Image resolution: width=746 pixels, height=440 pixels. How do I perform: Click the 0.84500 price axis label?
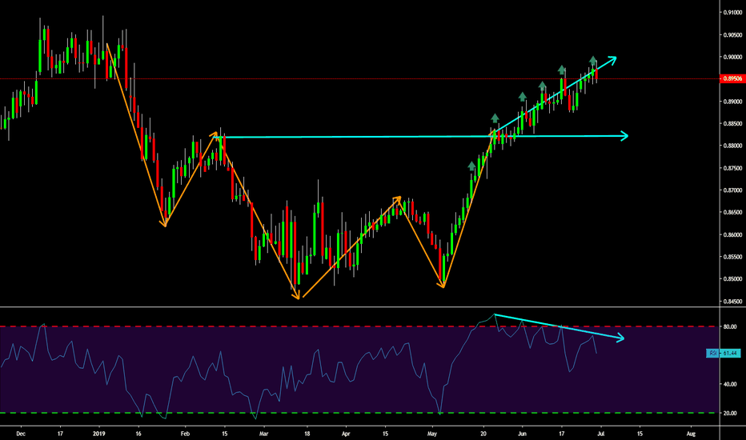[732, 301]
